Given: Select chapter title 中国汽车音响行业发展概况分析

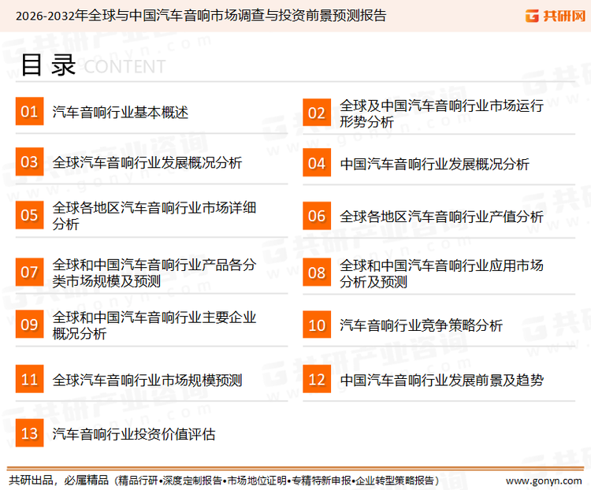Looking at the screenshot, I should point(434,164).
